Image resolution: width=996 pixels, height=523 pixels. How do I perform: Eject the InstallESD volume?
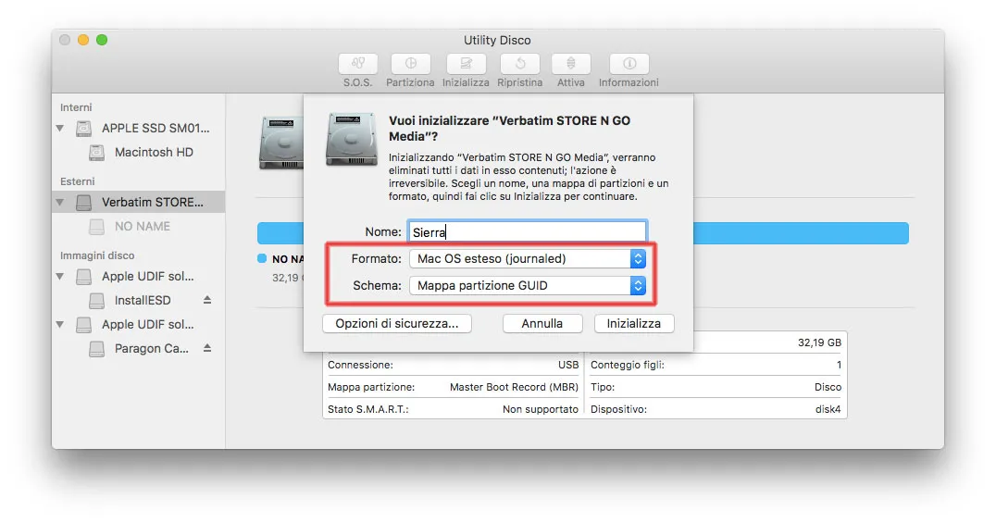[207, 299]
